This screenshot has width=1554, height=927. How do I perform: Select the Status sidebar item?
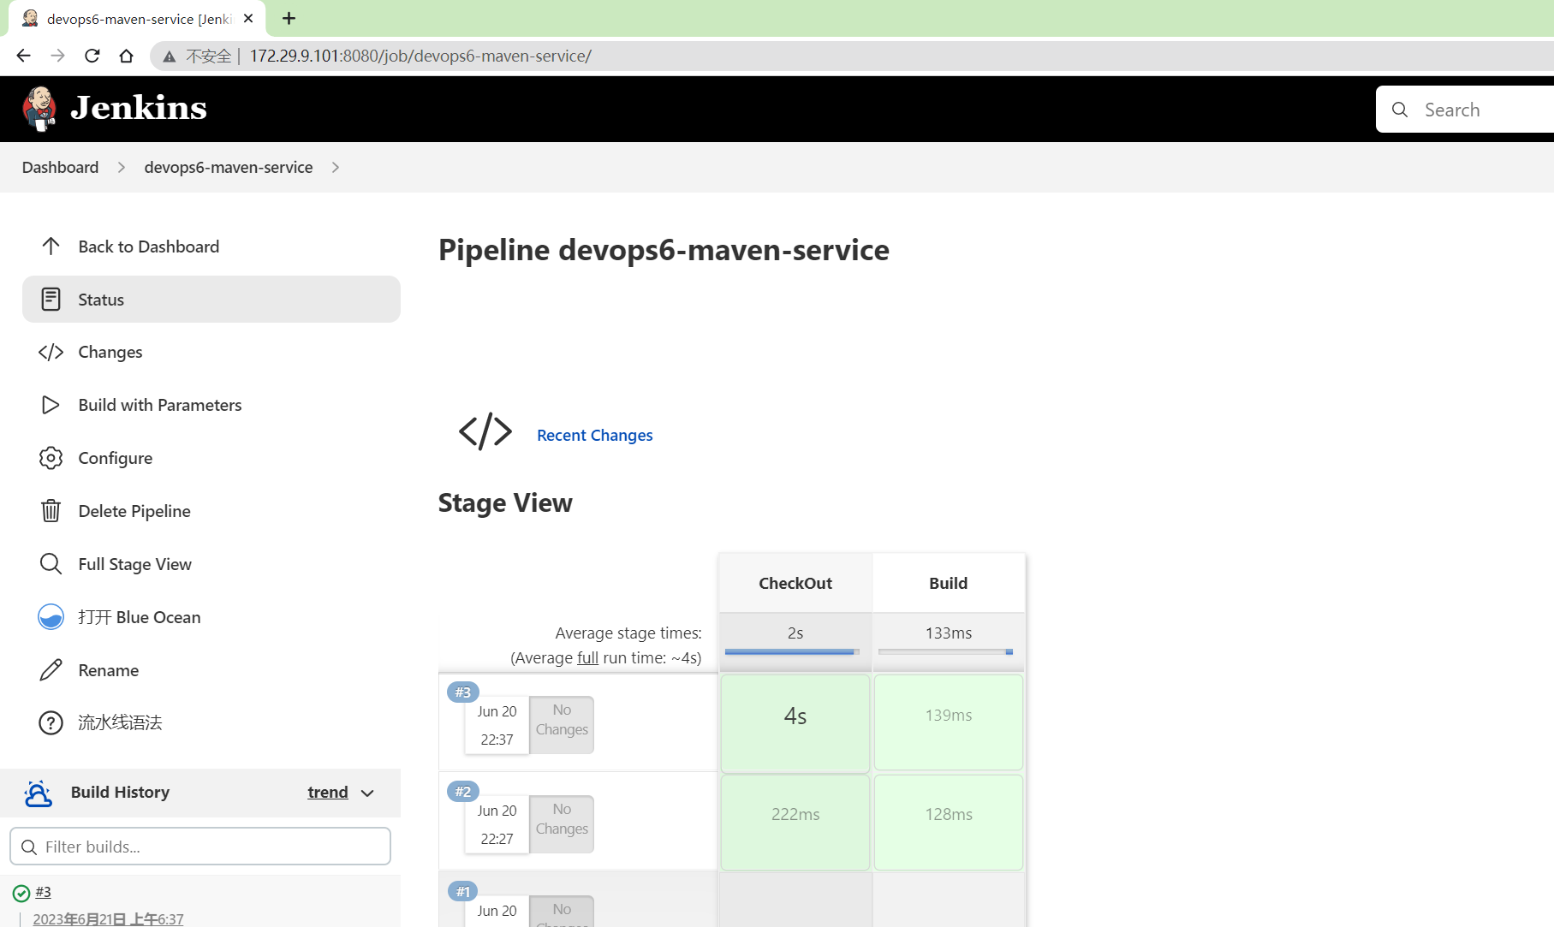pos(211,300)
